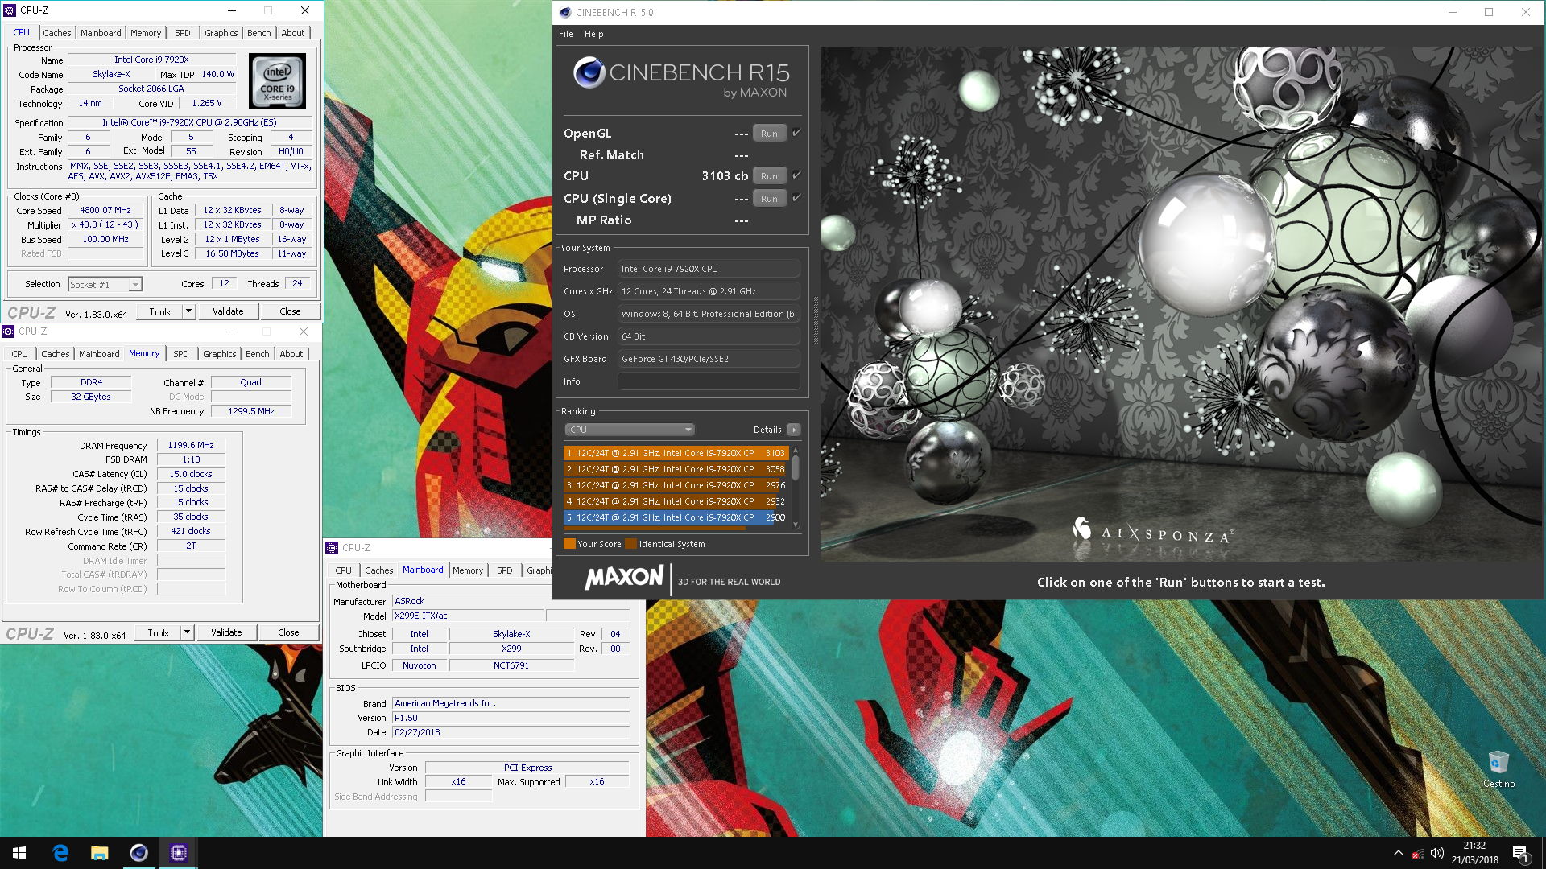The image size is (1546, 869).
Task: Click the CPU-Z Memory window title icon
Action: click(8, 332)
